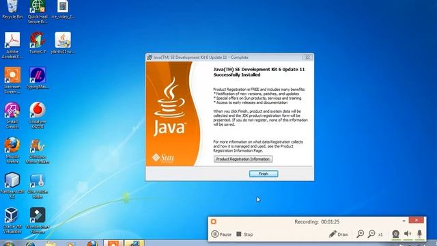Open Firefox from the taskbar
437x246 pixels.
click(x=93, y=243)
